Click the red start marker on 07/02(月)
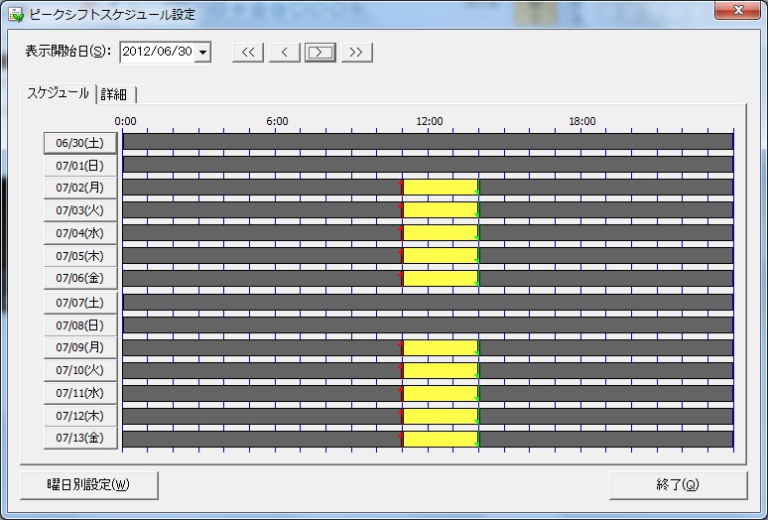 (x=402, y=187)
